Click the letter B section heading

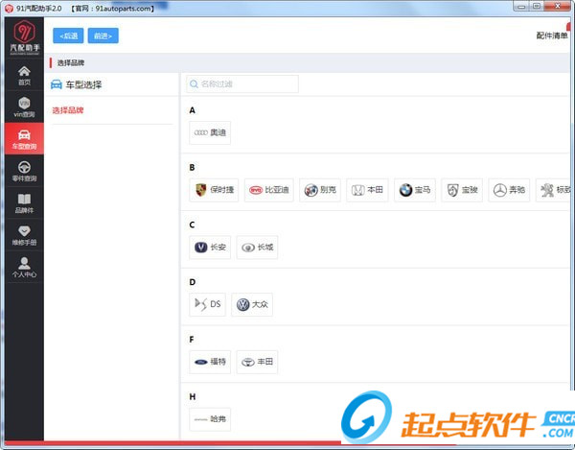pyautogui.click(x=192, y=167)
